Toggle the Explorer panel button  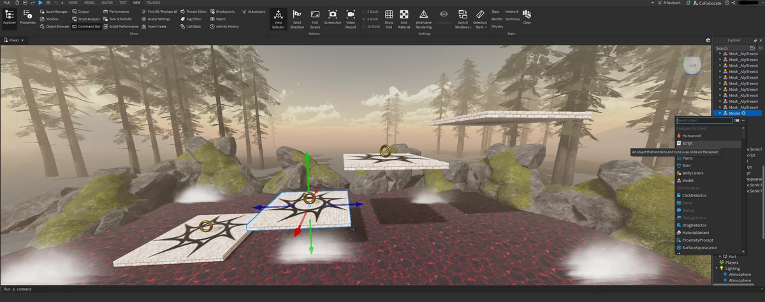pos(10,17)
